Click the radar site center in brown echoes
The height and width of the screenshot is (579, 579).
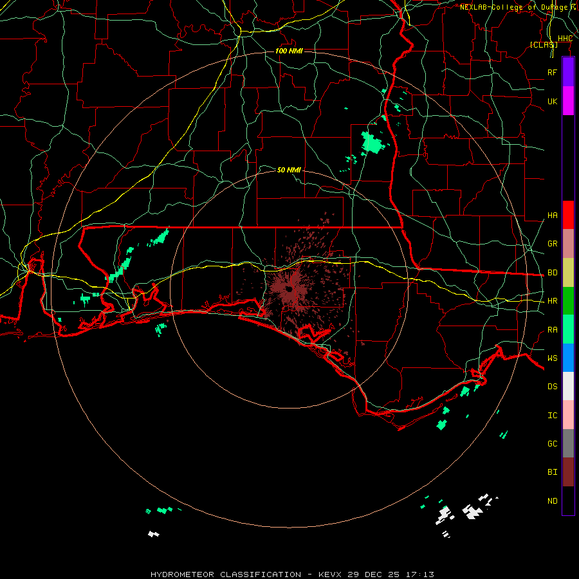pos(289,289)
